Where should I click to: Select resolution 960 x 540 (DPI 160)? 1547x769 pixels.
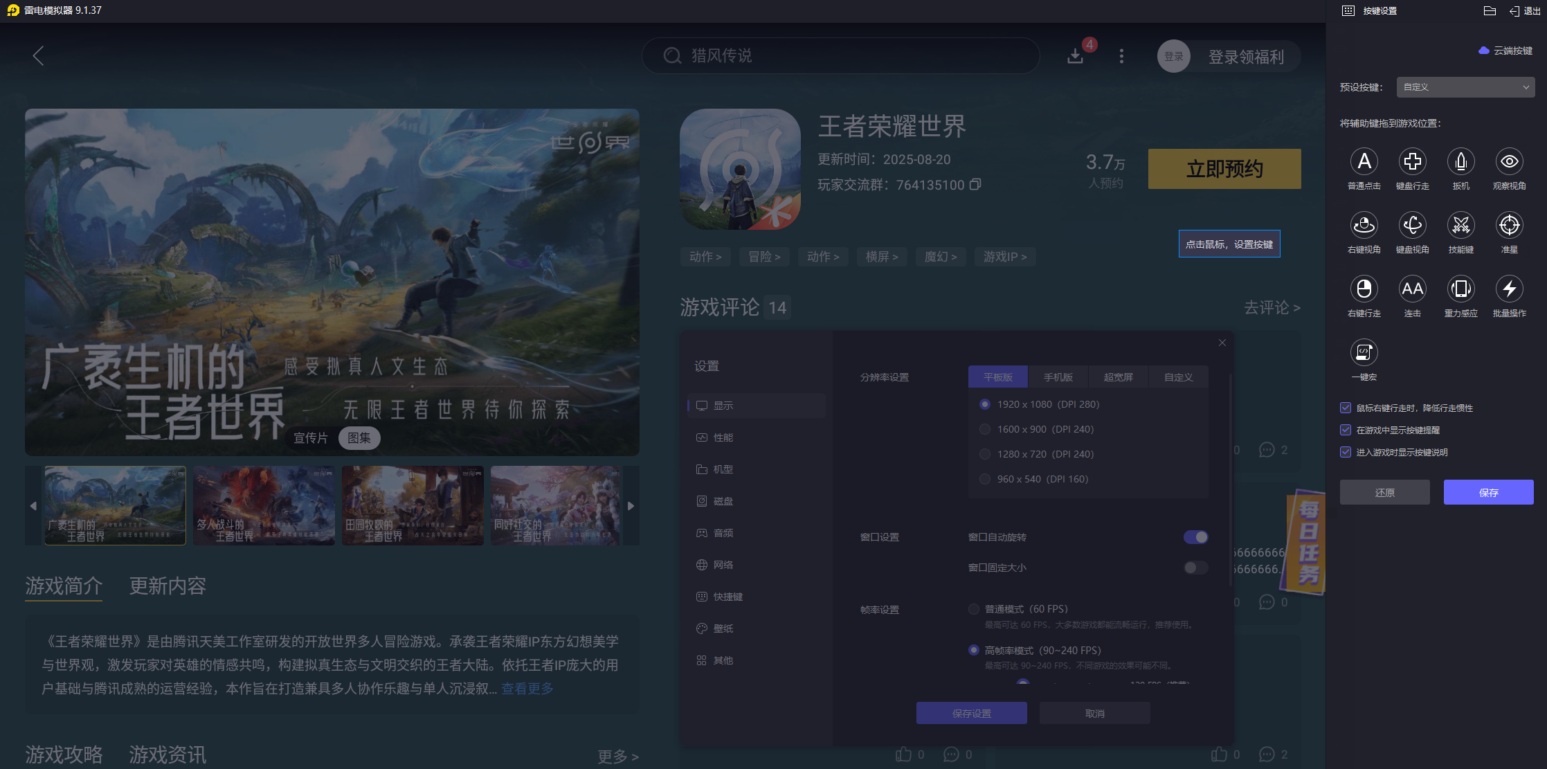[985, 479]
